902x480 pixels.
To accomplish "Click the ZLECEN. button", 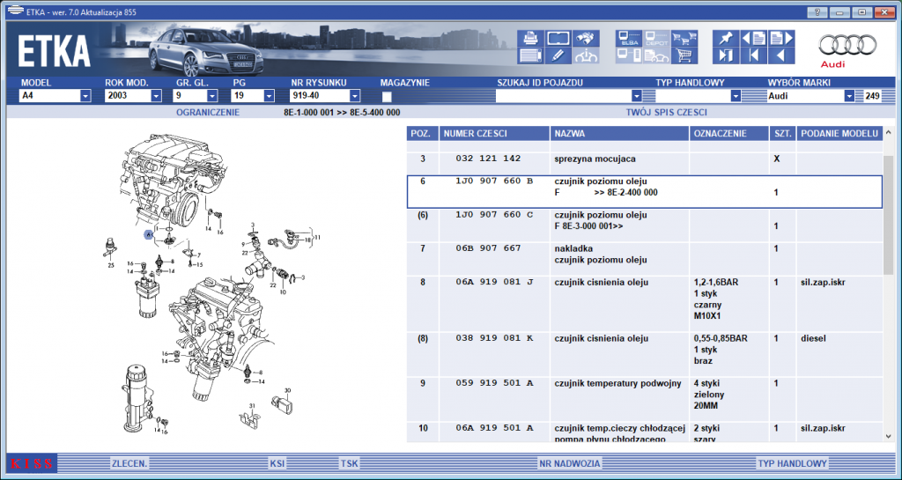I will tap(129, 463).
